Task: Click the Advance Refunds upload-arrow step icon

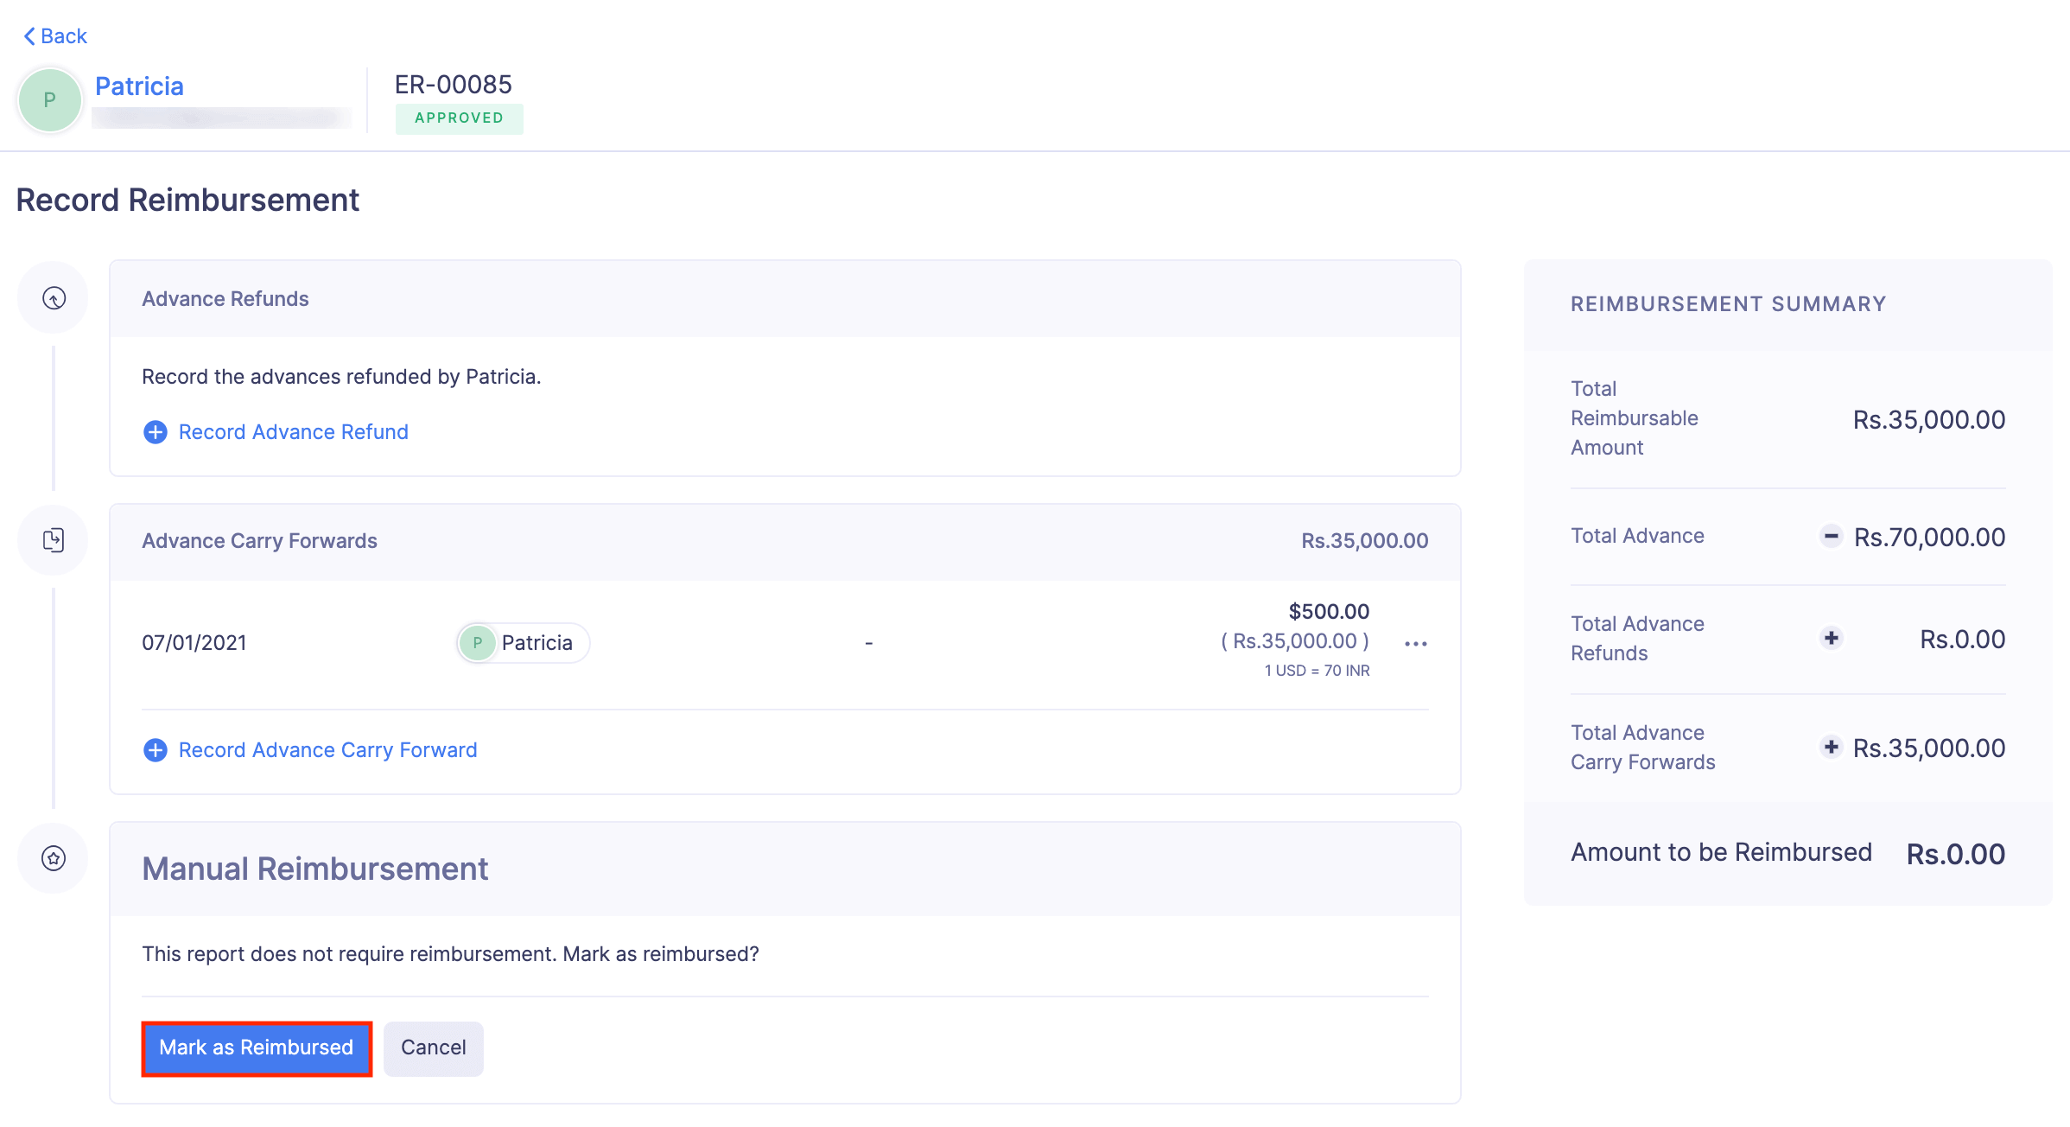Action: [53, 297]
